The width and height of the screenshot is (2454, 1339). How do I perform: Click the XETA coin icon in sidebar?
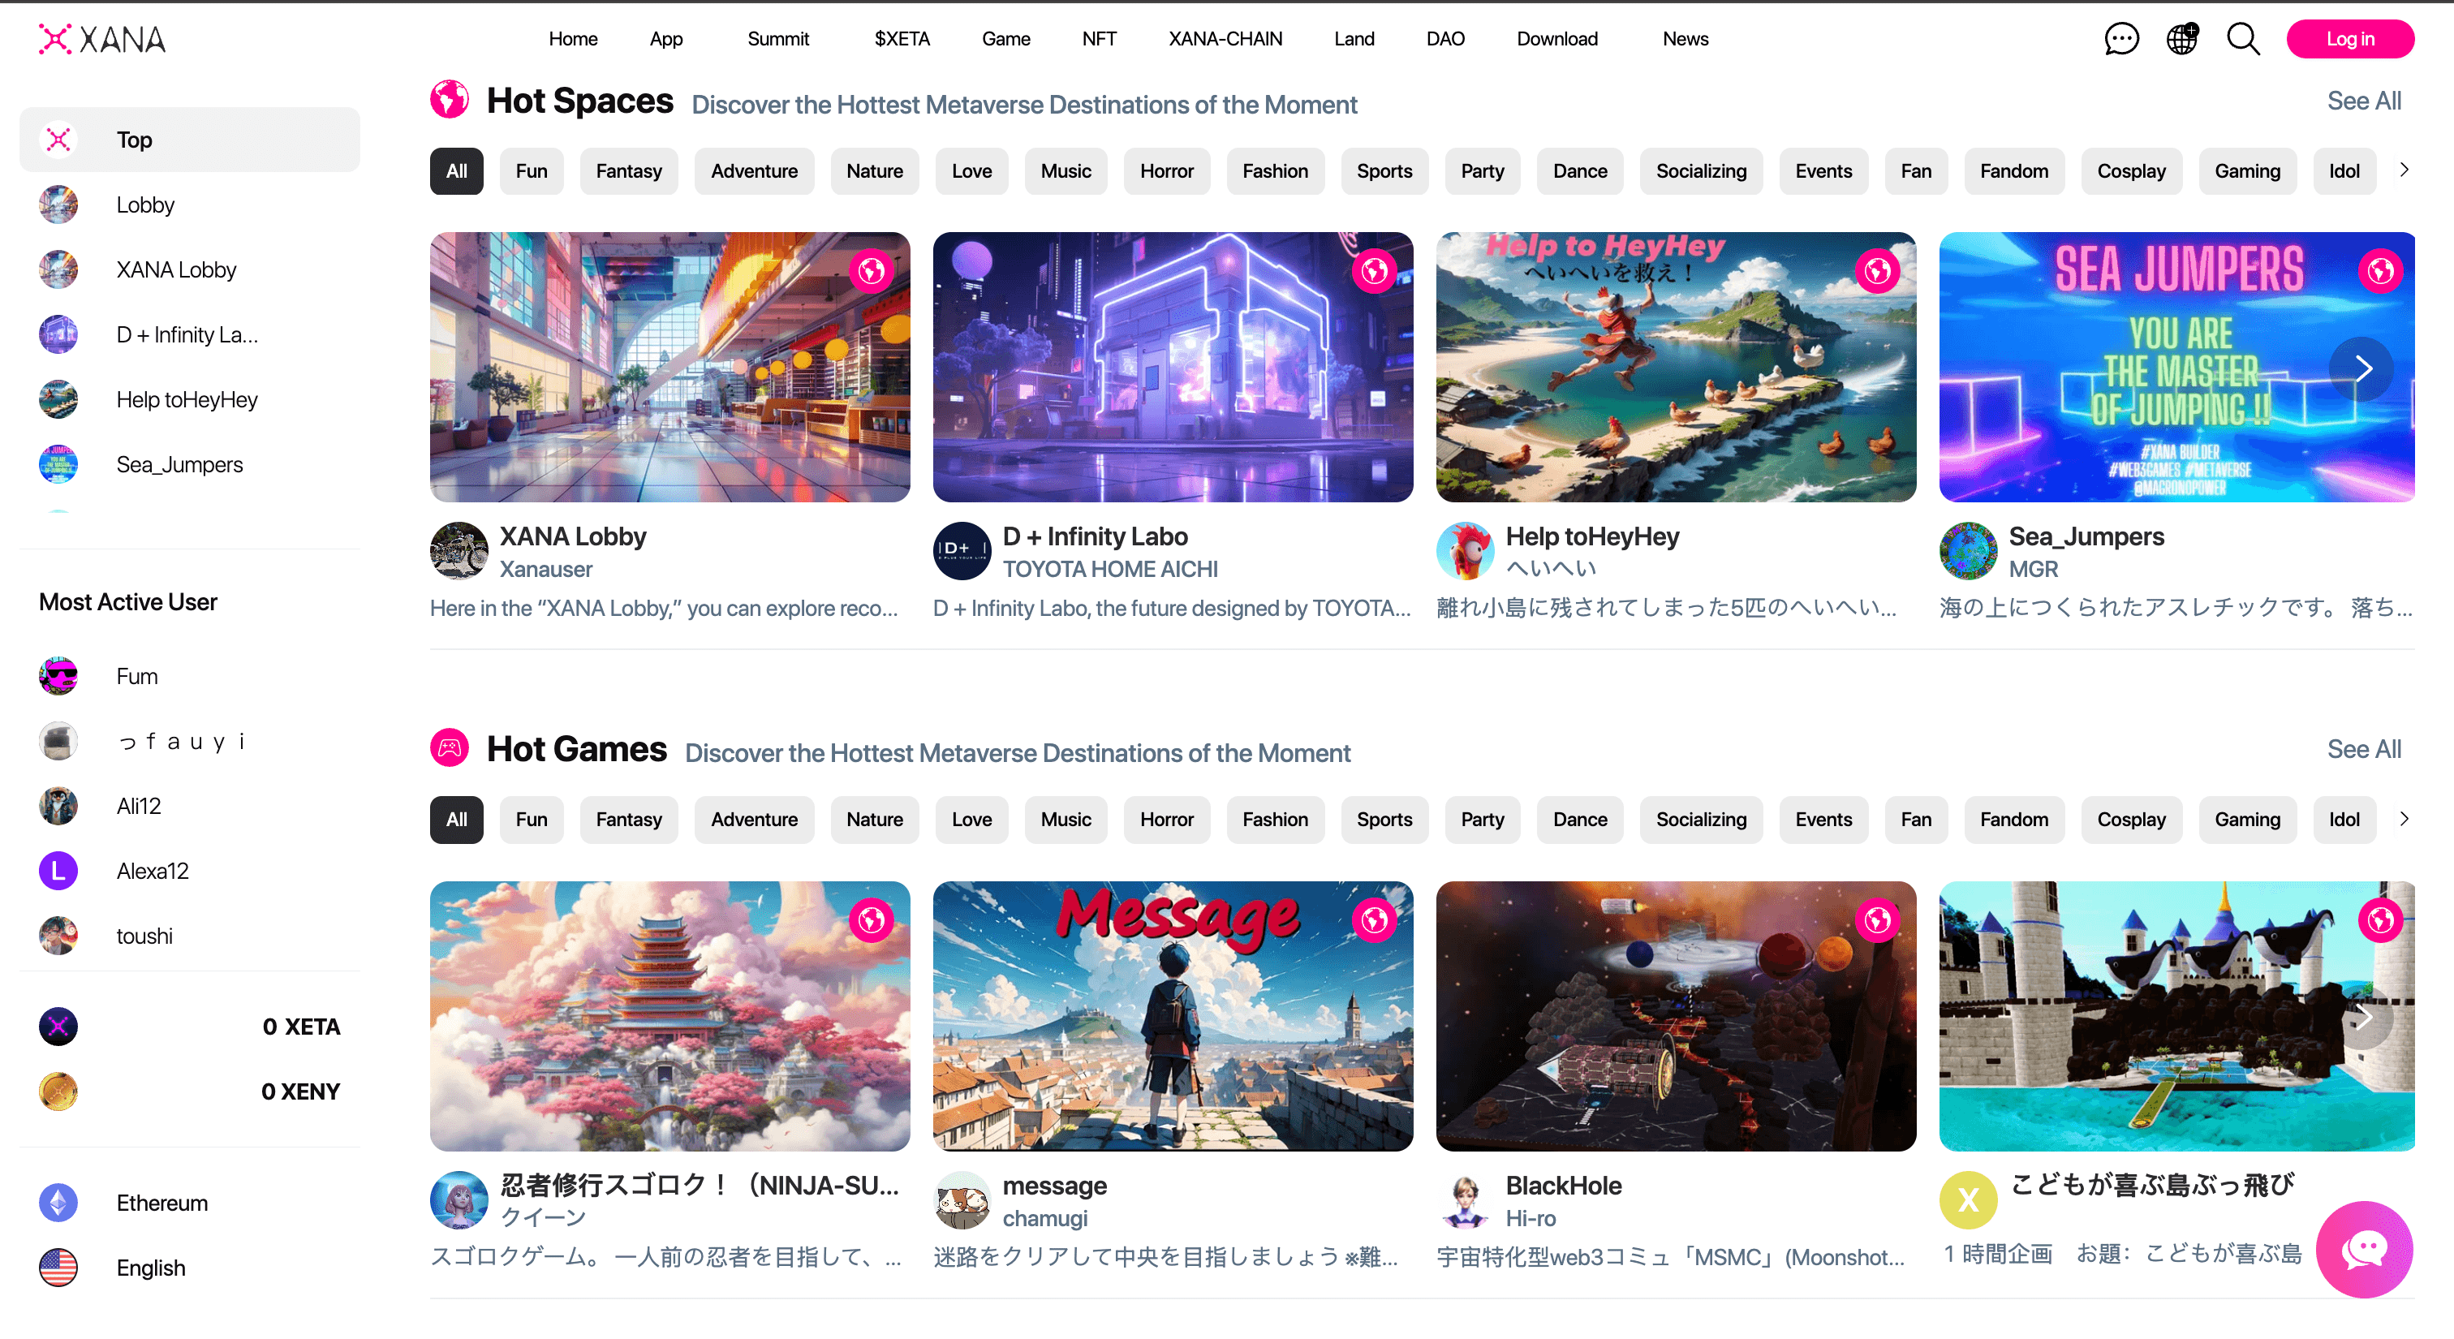(58, 1027)
